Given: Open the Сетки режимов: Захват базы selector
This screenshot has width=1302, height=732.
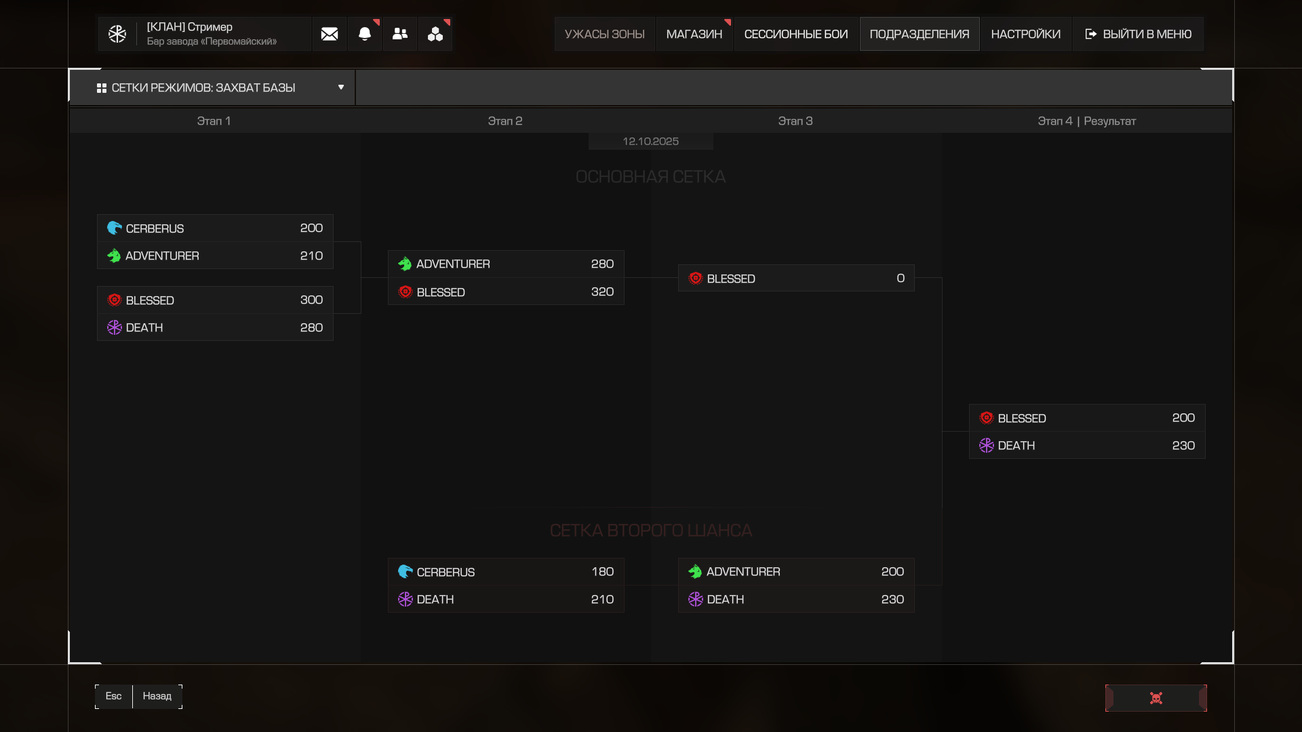Looking at the screenshot, I should click(203, 88).
